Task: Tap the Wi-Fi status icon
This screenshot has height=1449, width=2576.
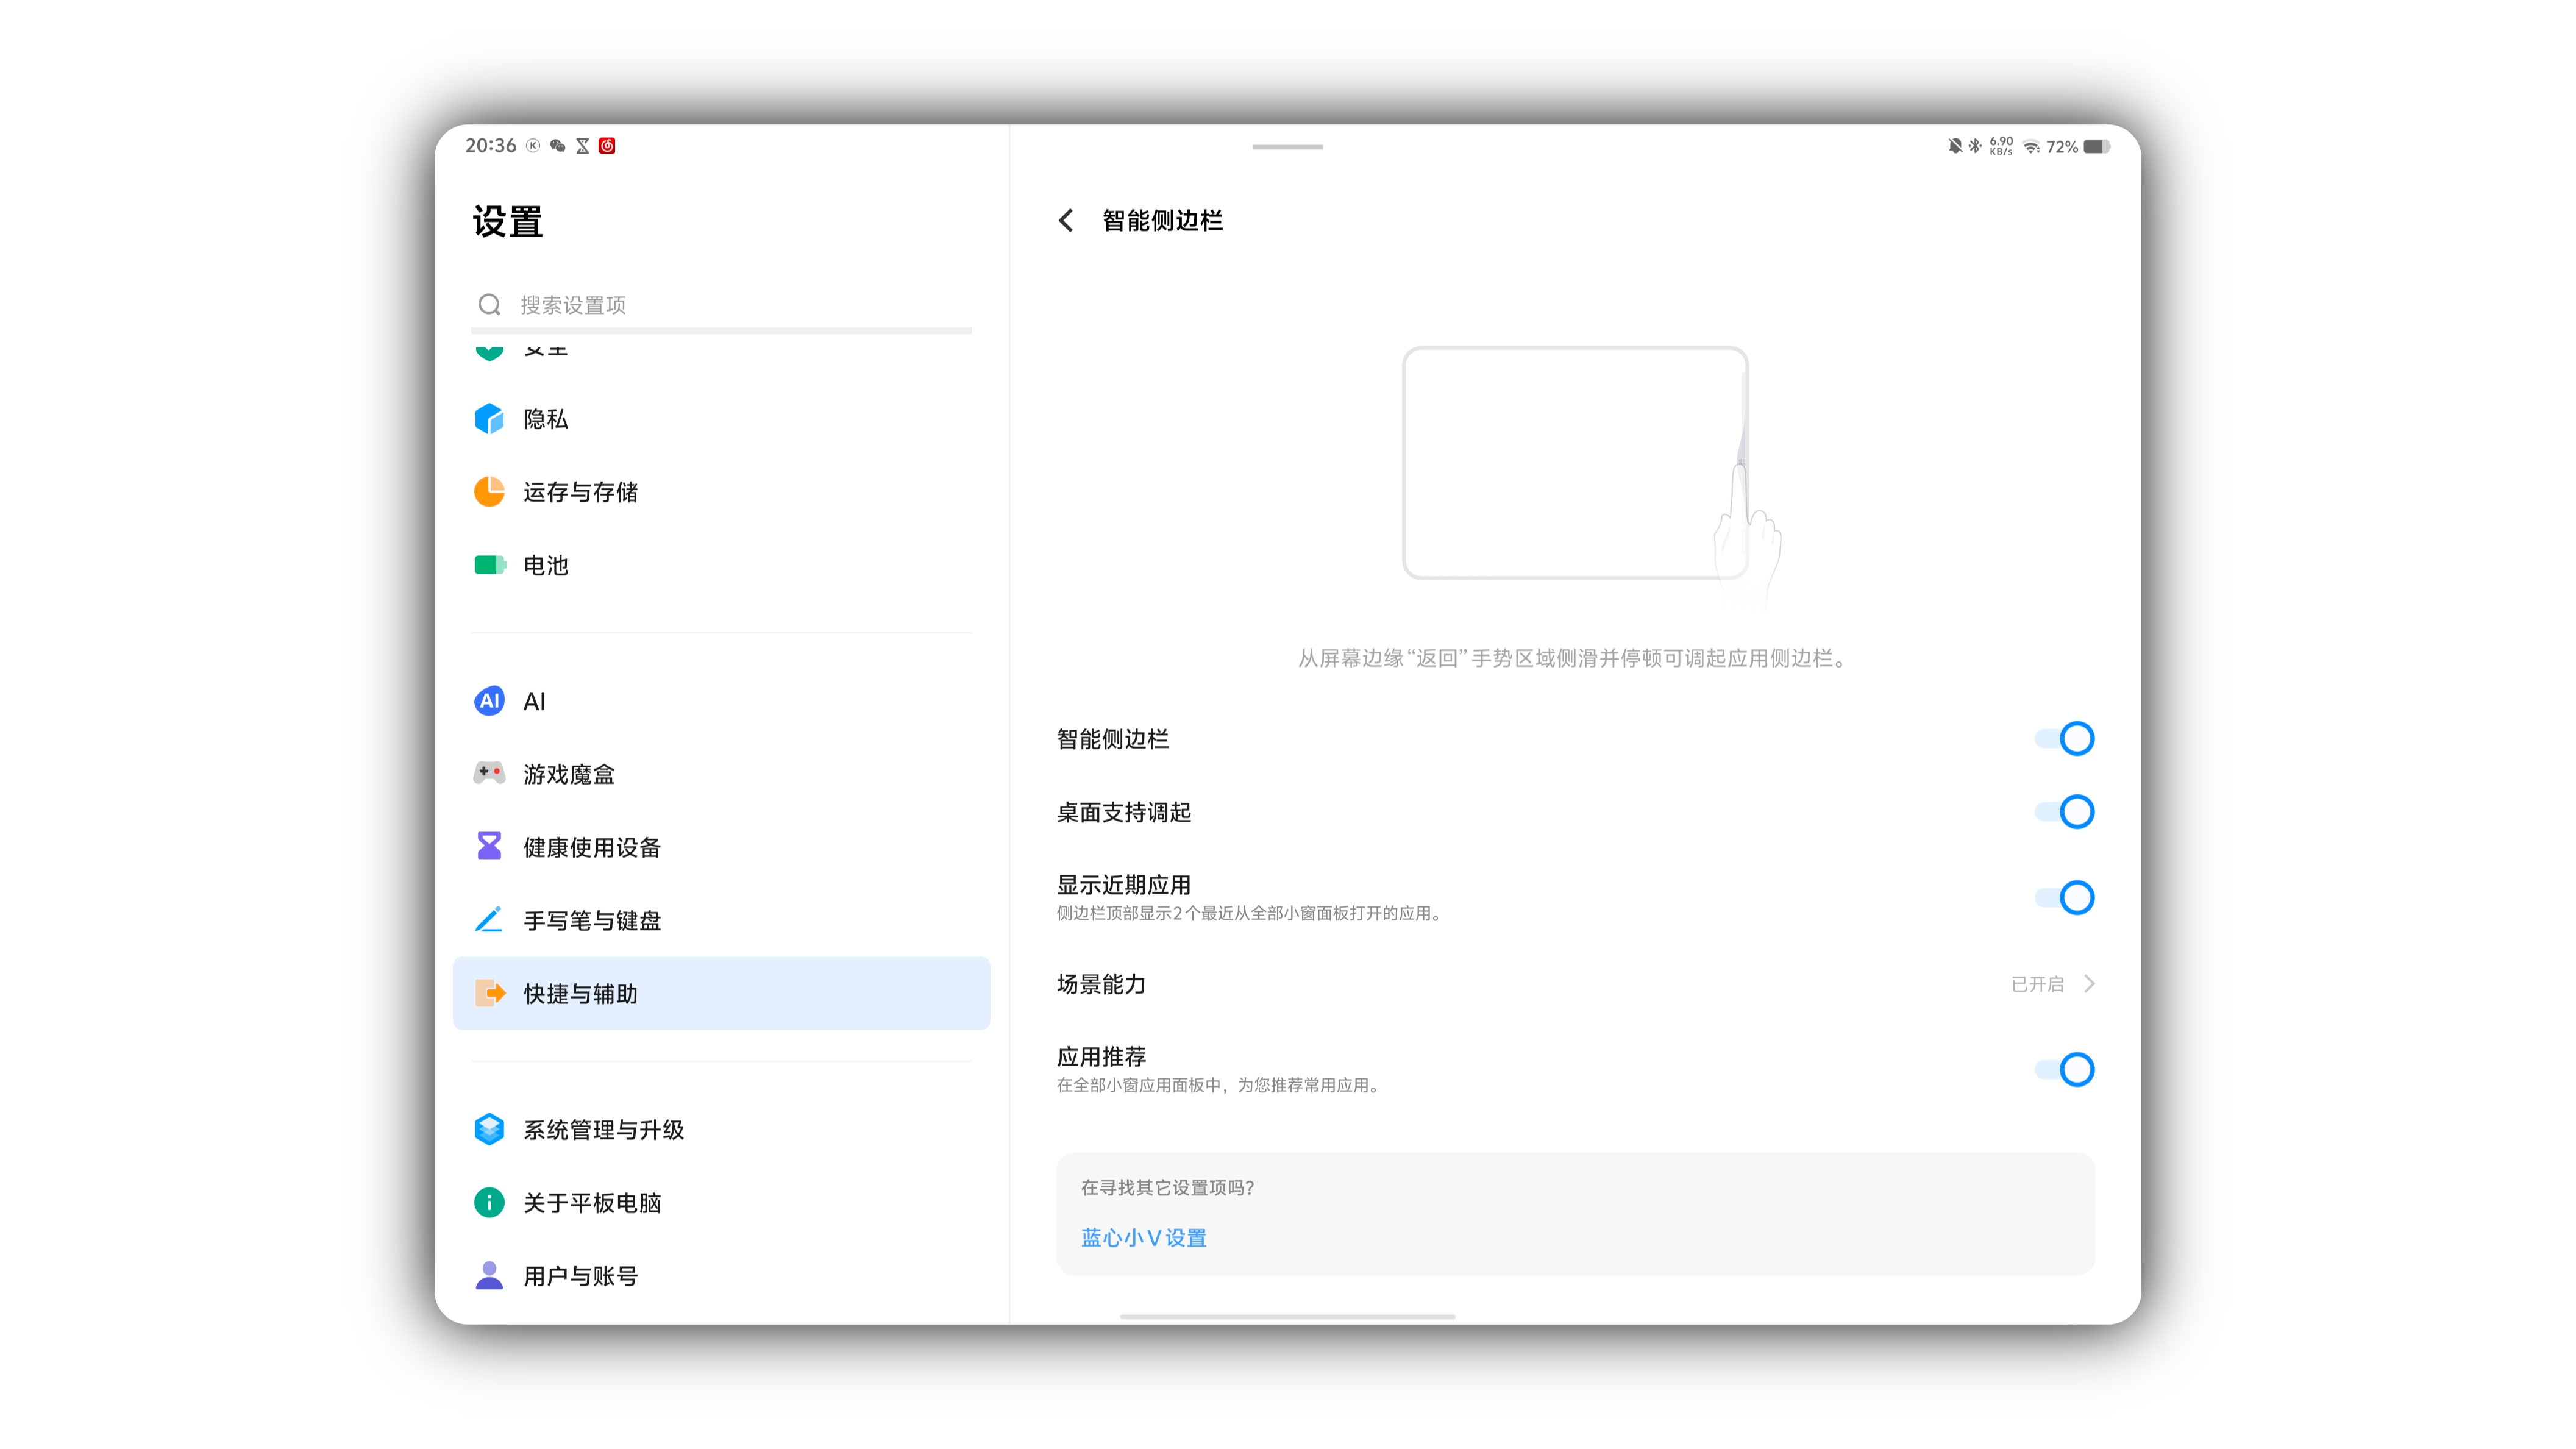Action: click(2031, 147)
